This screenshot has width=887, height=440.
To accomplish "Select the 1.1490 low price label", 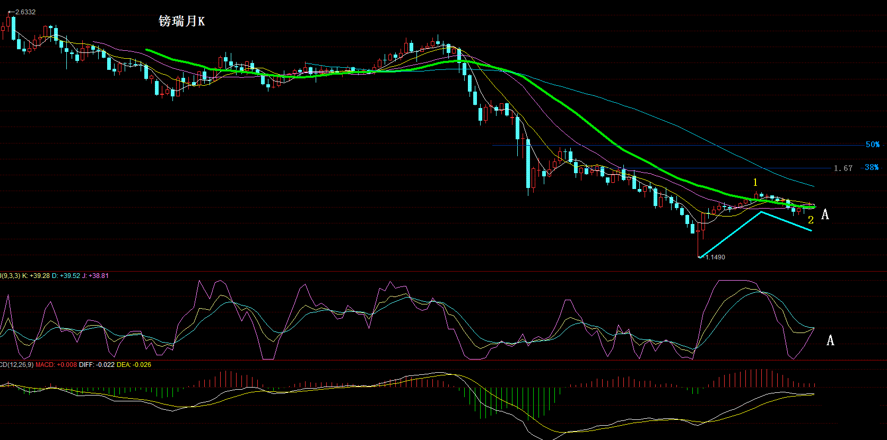I will (715, 257).
